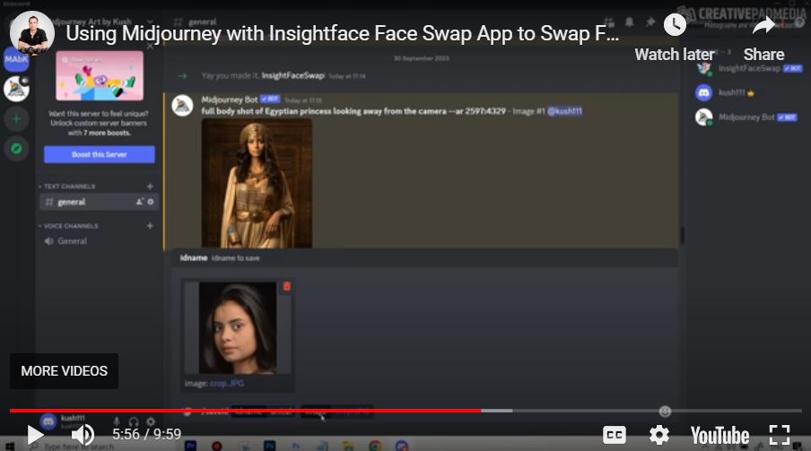Select the MAbK server icon
This screenshot has width=811, height=451.
click(x=16, y=59)
